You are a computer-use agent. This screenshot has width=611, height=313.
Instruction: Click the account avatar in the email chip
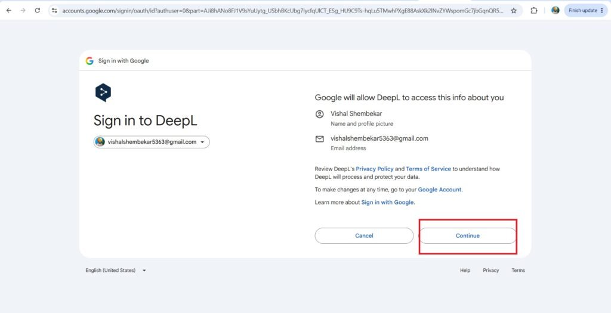coord(100,142)
